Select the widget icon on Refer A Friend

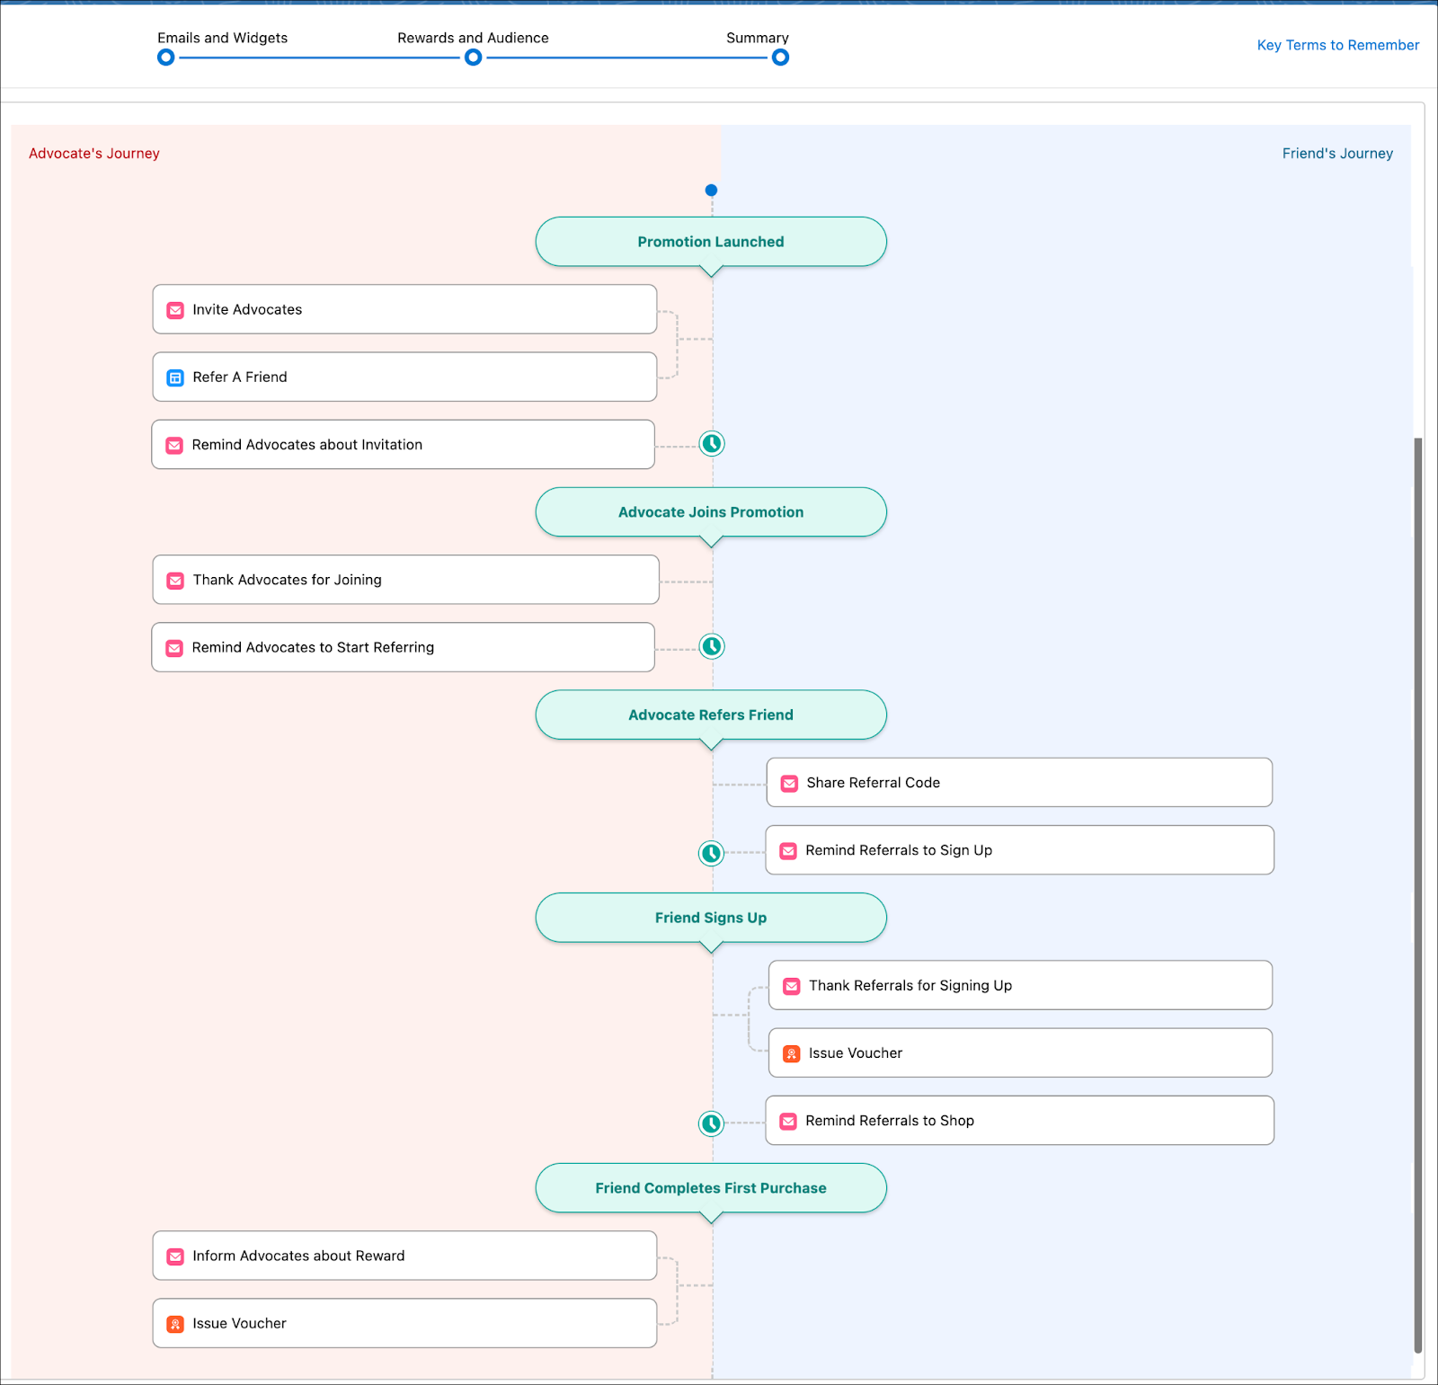174,377
